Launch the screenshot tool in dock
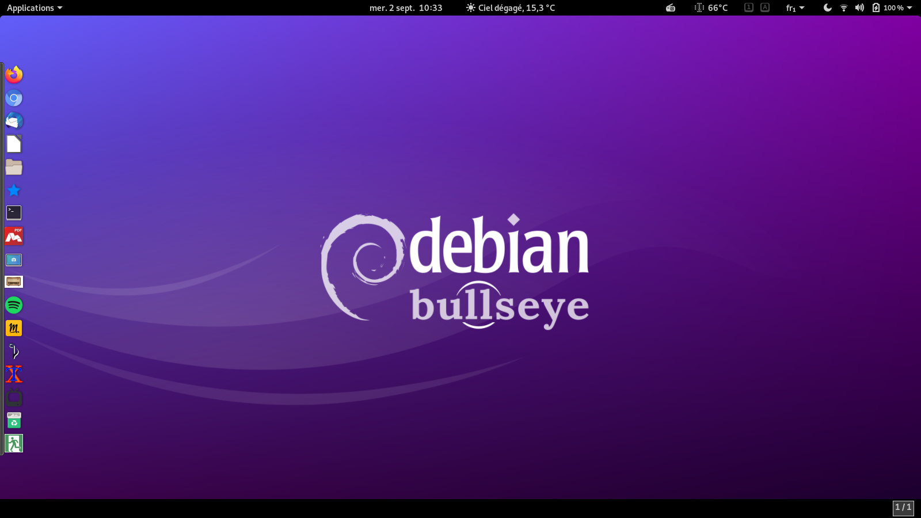This screenshot has height=518, width=921. tap(14, 260)
